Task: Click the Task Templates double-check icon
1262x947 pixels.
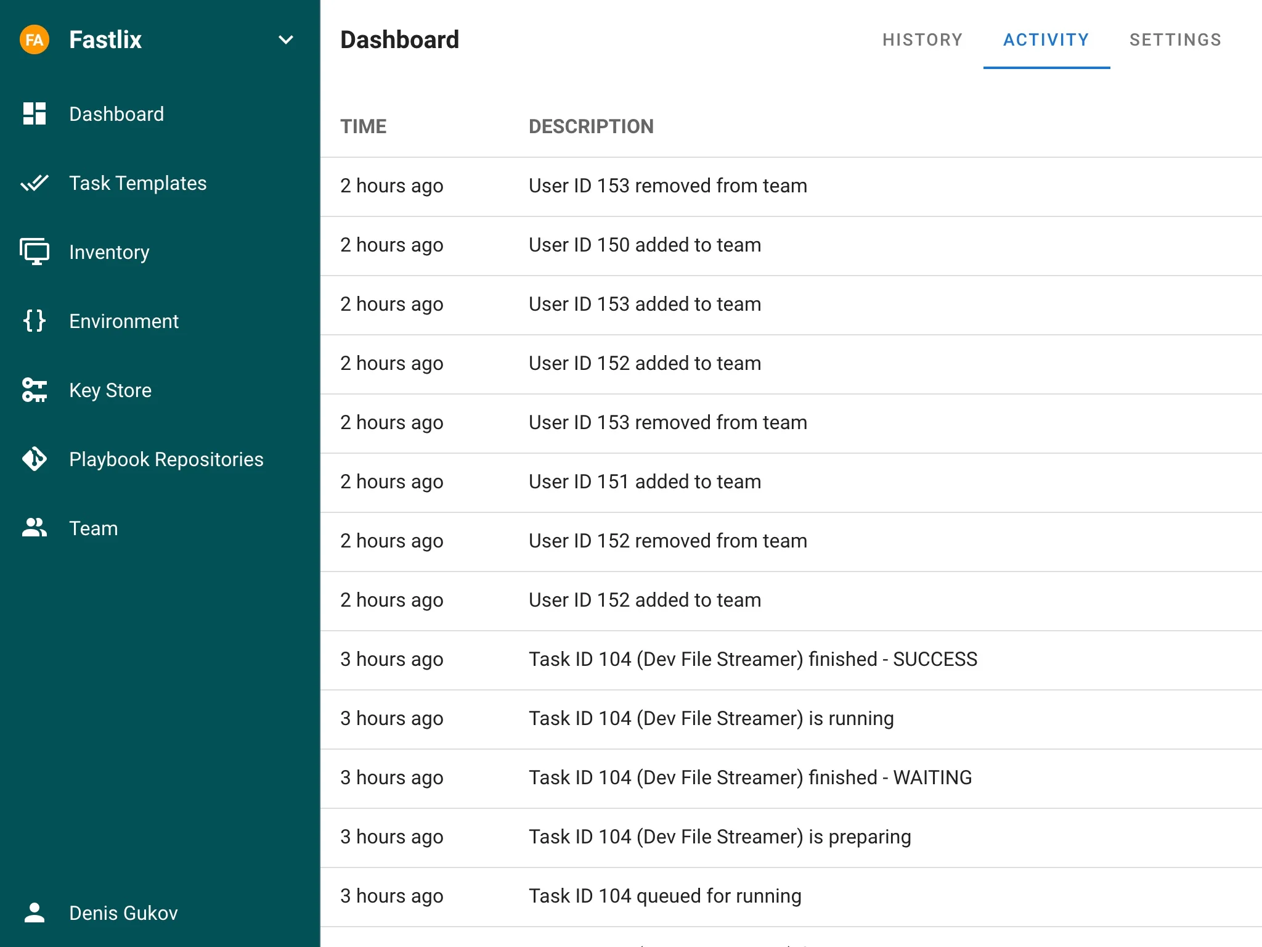Action: click(x=35, y=183)
